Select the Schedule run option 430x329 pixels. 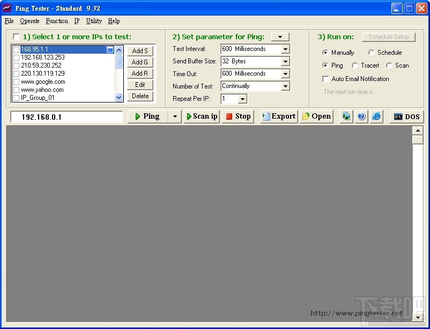coord(372,52)
